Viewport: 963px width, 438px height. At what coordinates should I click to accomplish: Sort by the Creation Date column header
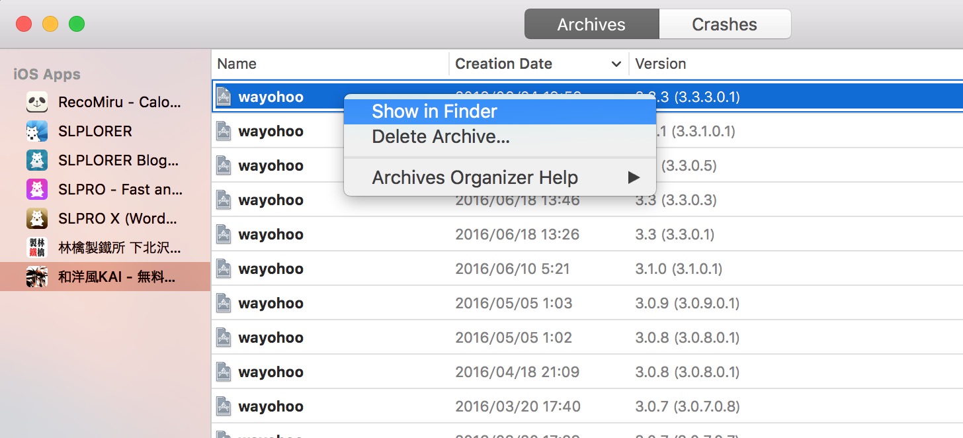[539, 64]
